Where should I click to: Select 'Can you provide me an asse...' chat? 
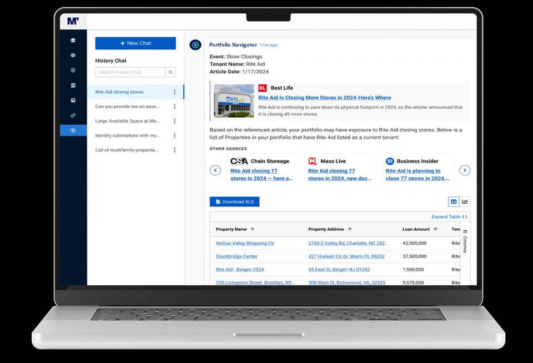click(x=127, y=107)
